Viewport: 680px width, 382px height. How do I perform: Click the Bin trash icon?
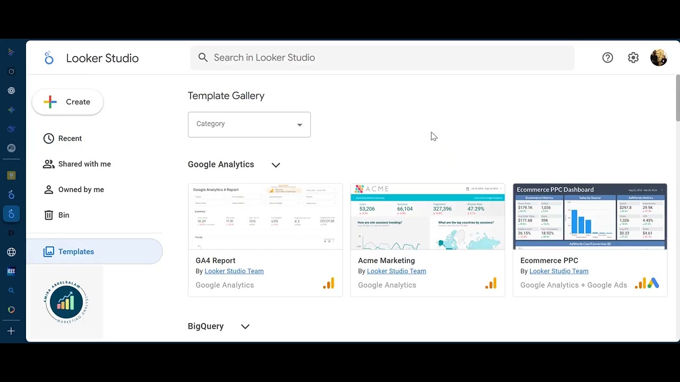(49, 215)
